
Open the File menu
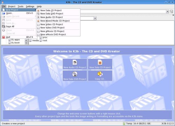[x=3, y=6]
